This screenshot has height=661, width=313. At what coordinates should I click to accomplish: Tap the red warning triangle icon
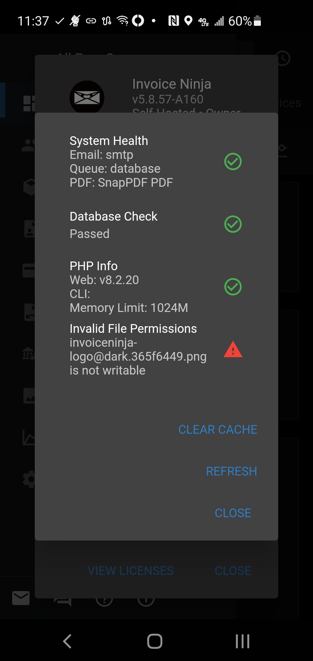(x=233, y=349)
